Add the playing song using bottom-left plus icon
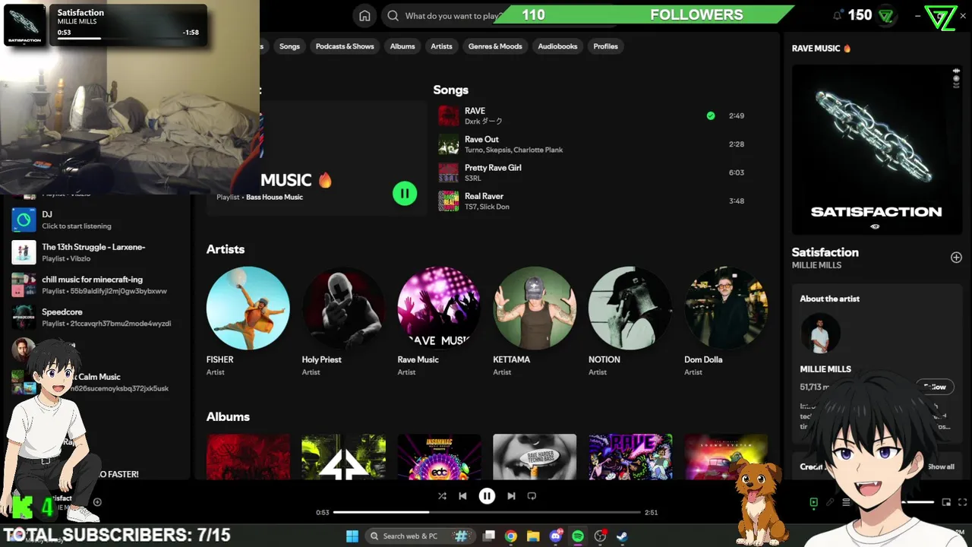Image resolution: width=972 pixels, height=547 pixels. (97, 502)
